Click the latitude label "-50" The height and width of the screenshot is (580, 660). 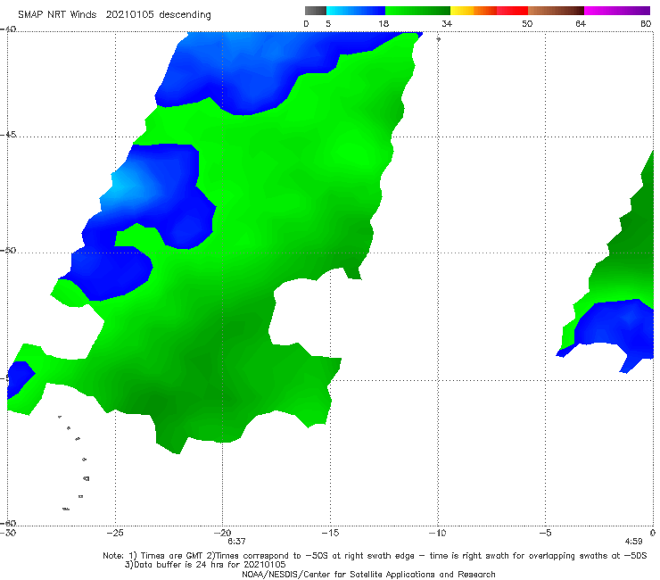point(8,251)
